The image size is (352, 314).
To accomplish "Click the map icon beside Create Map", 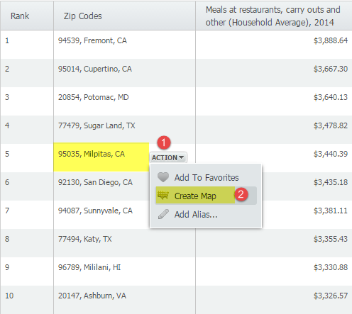I will pyautogui.click(x=163, y=196).
